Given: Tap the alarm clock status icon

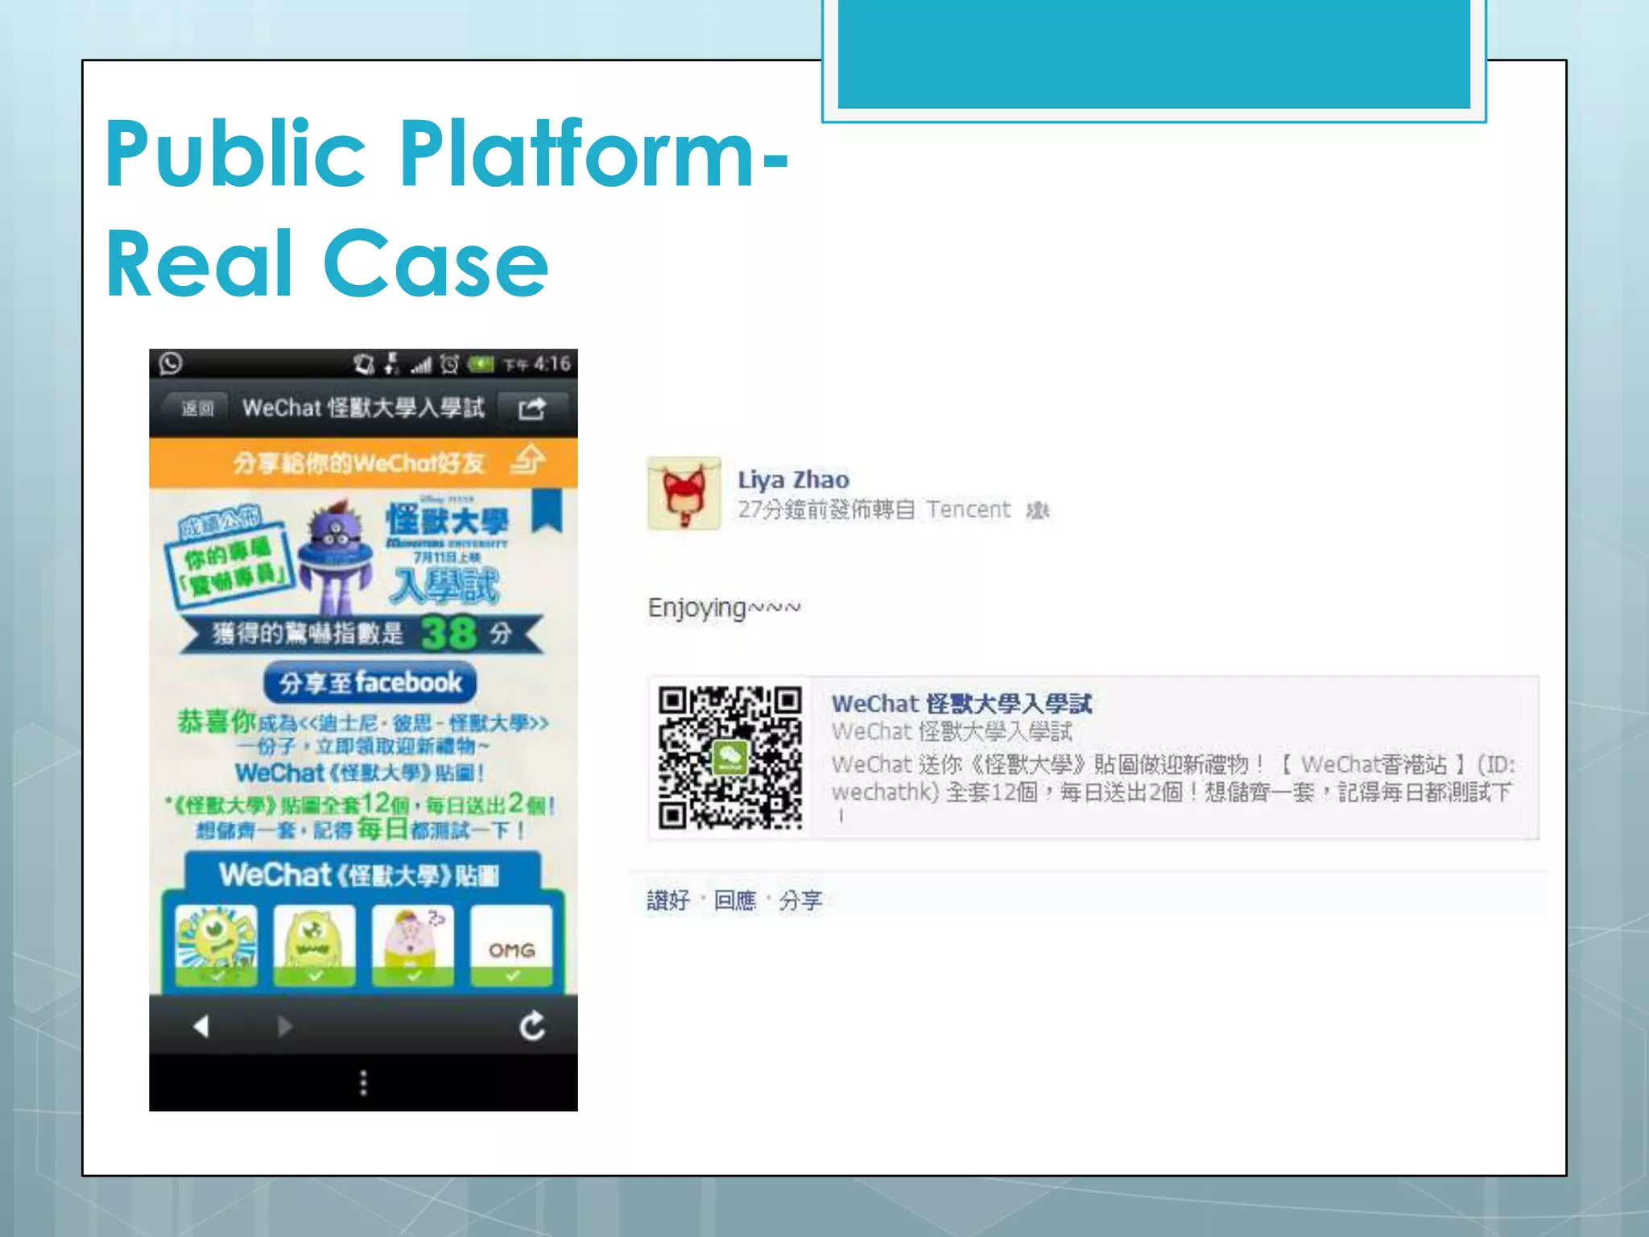Looking at the screenshot, I should (x=449, y=364).
